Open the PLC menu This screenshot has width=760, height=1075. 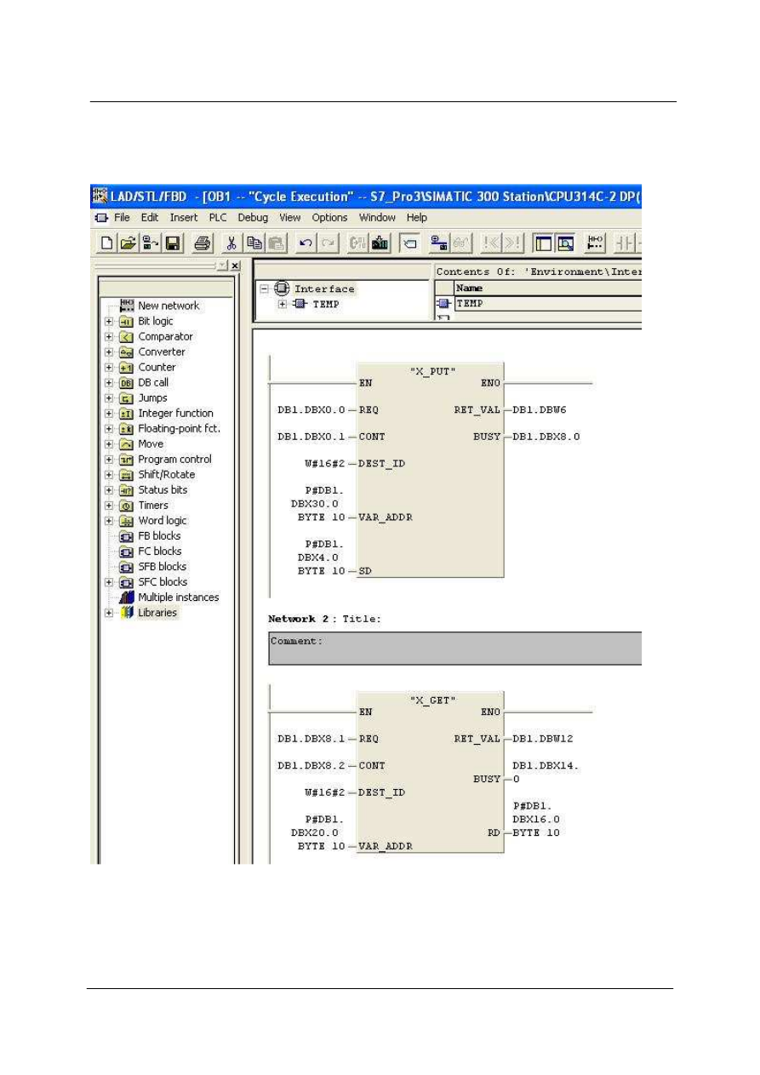(218, 218)
